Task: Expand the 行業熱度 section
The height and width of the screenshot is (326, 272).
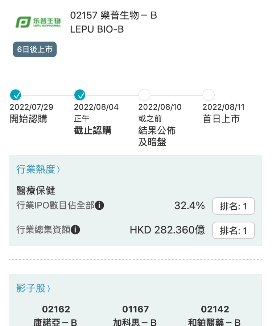Action: click(x=38, y=169)
